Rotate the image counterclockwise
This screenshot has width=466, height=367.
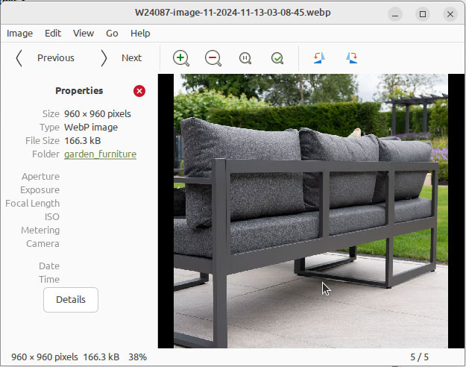point(319,58)
